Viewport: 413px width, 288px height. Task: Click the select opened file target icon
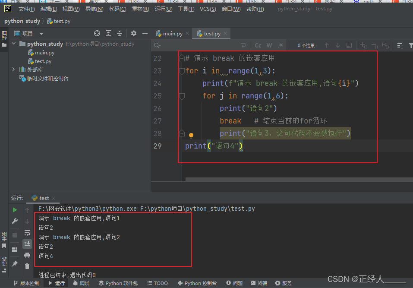tap(97, 33)
